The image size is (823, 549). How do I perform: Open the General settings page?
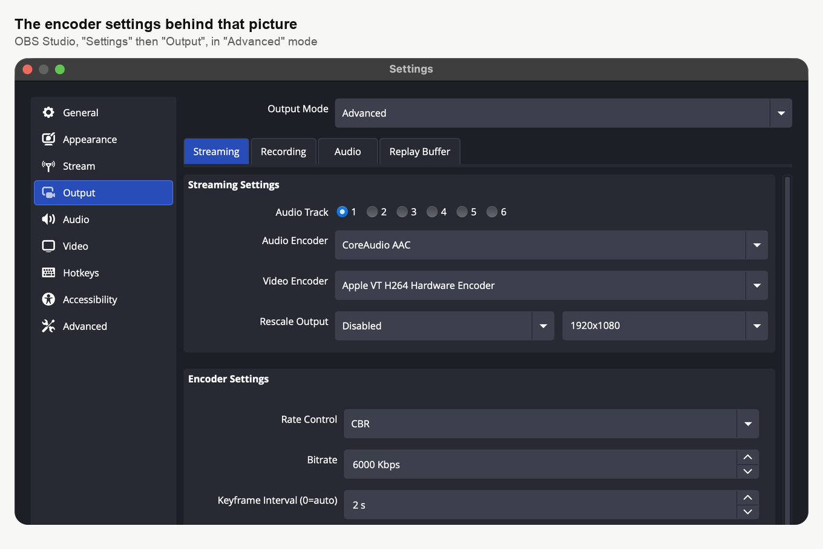coord(103,112)
